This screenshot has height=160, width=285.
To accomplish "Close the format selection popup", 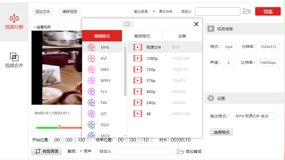I will (x=196, y=24).
